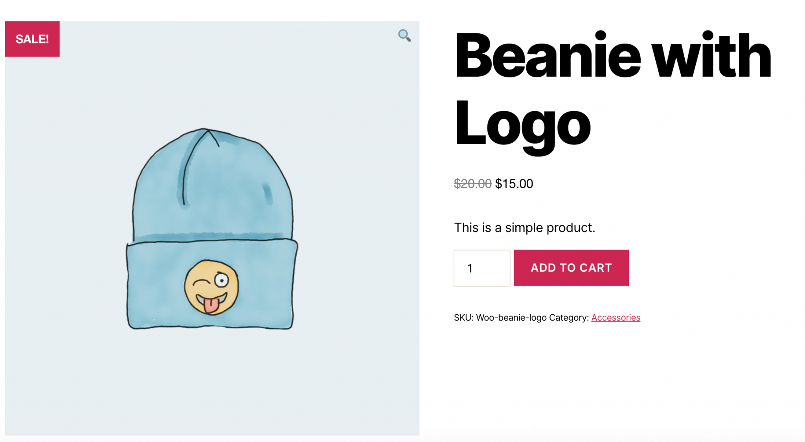Click the magnifying glass zoom icon
The width and height of the screenshot is (805, 442).
pyautogui.click(x=404, y=35)
